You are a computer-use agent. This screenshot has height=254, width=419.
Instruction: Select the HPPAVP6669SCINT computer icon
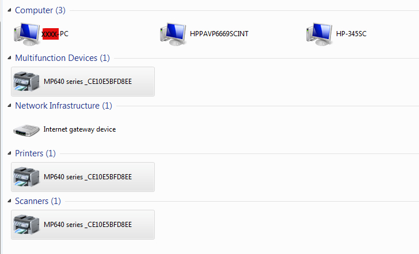[173, 34]
